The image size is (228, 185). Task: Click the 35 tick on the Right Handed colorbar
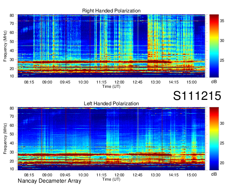tap(222, 21)
